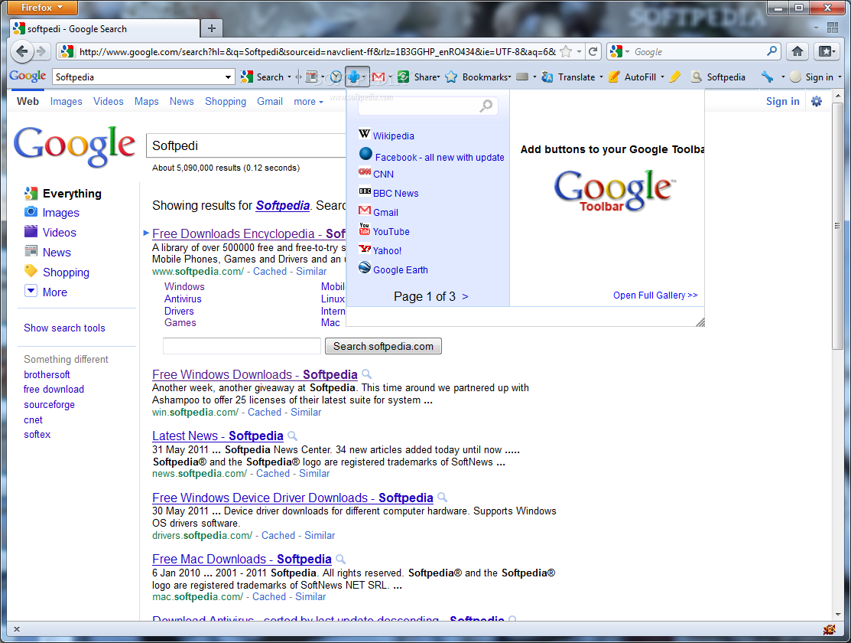Expand the Translate dropdown arrow
Image resolution: width=851 pixels, height=643 pixels.
click(x=601, y=77)
